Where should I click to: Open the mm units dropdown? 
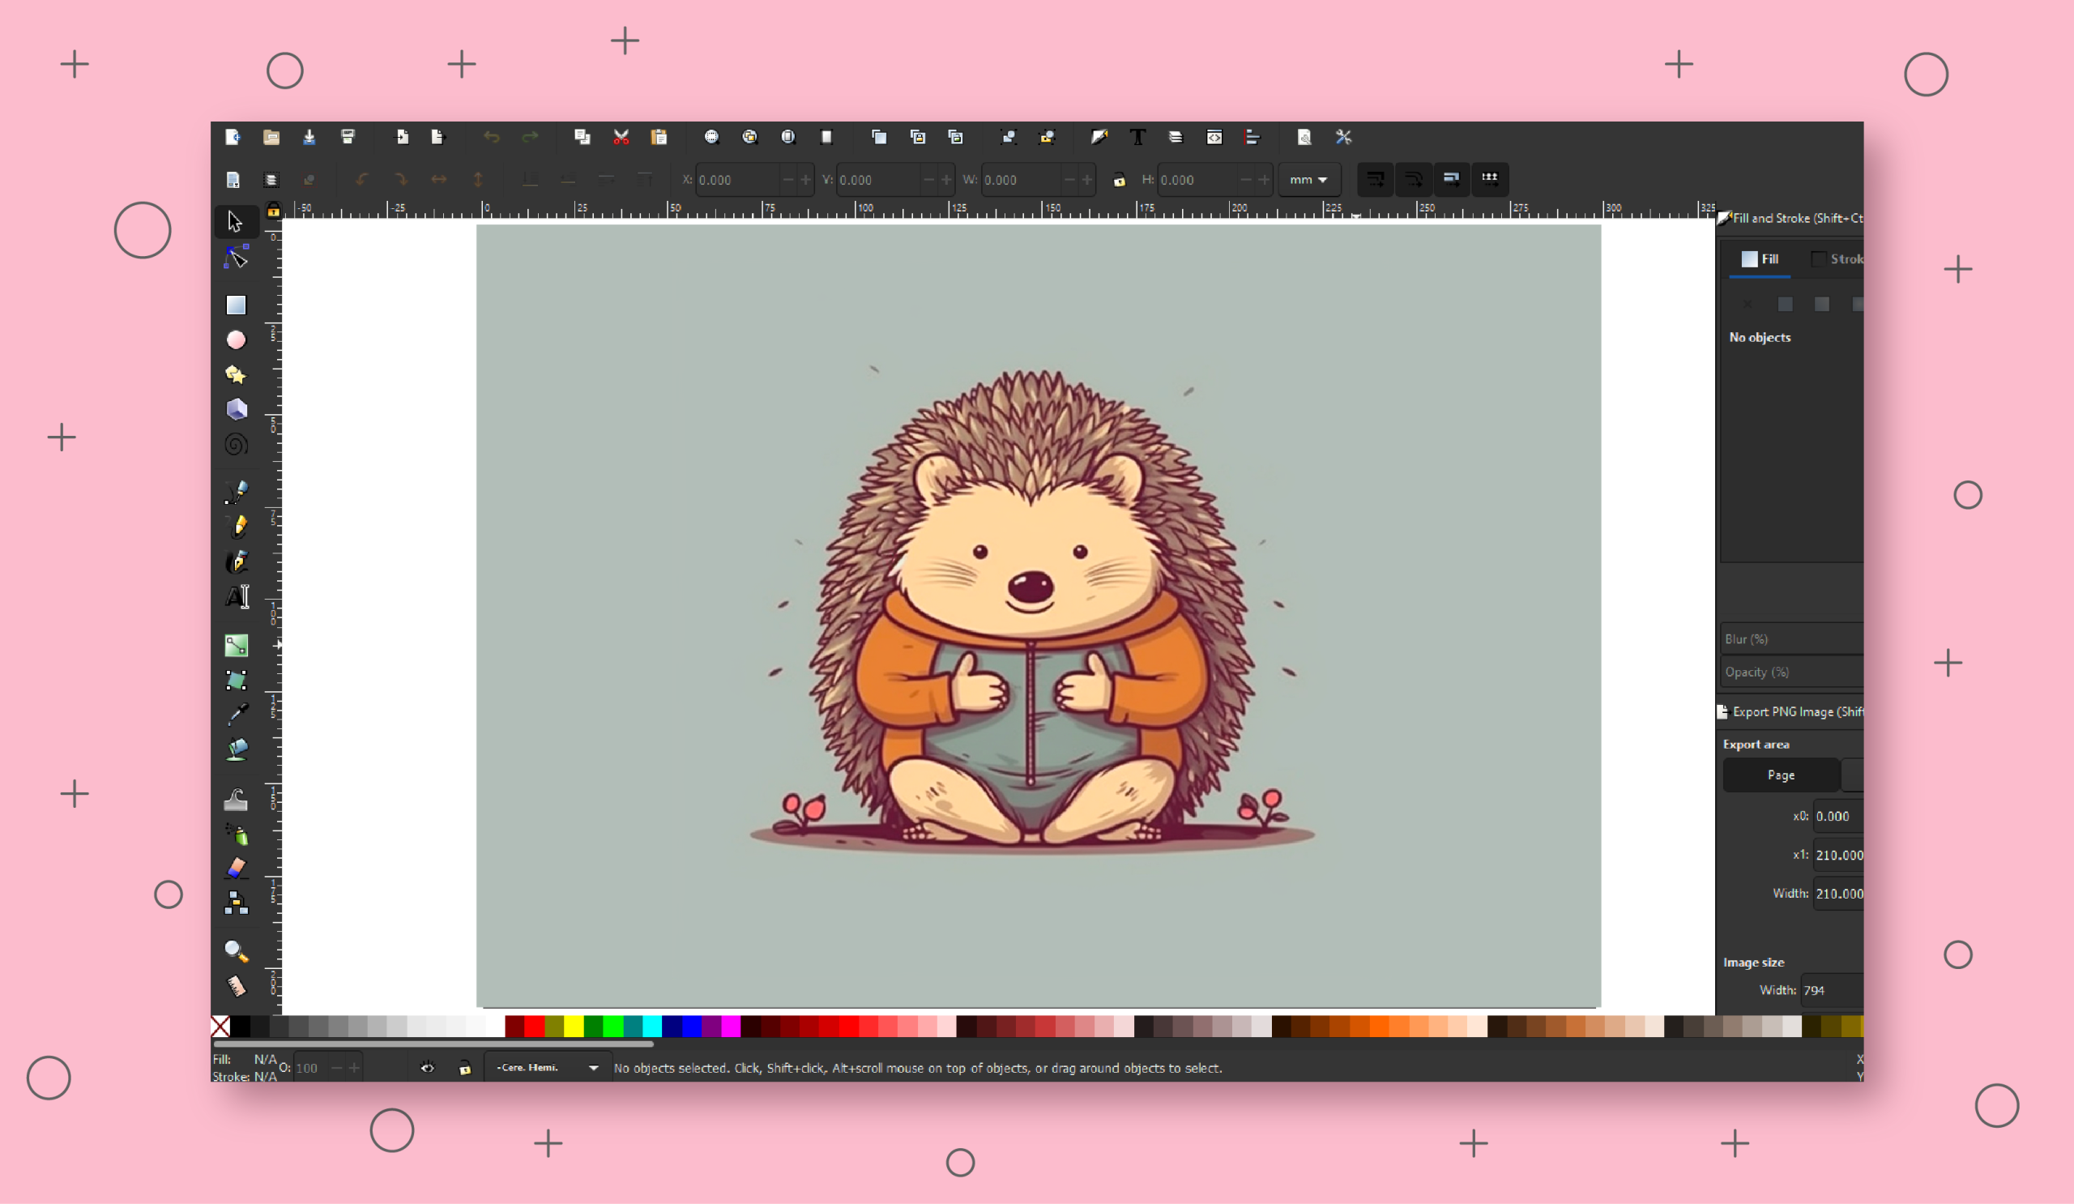click(x=1308, y=179)
